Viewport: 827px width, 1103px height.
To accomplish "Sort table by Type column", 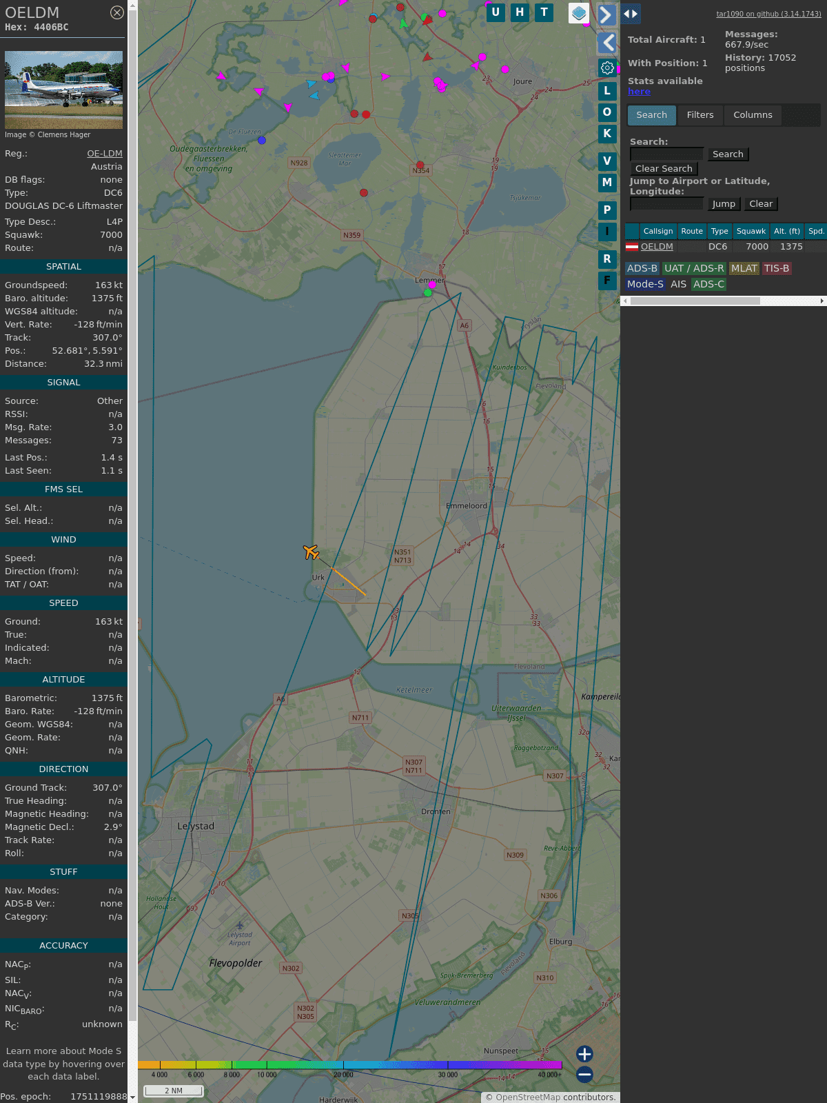I will tap(719, 231).
